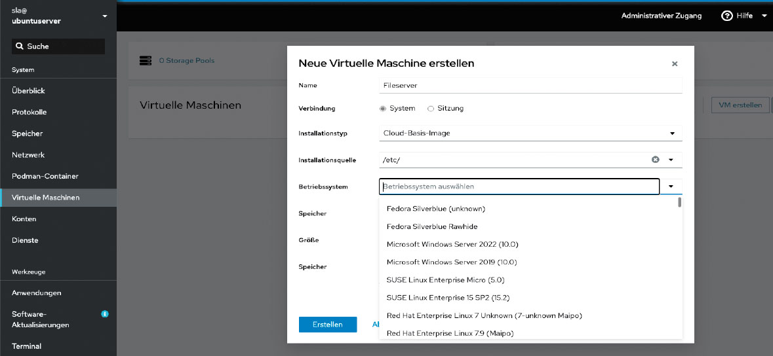Click the Software-Aktualisierungen info badge
Screen dimensions: 773x356
pos(105,314)
